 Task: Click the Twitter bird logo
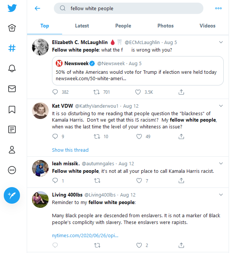click(x=12, y=8)
